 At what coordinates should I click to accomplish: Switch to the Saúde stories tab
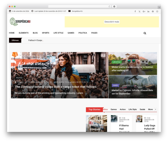(x=142, y=109)
